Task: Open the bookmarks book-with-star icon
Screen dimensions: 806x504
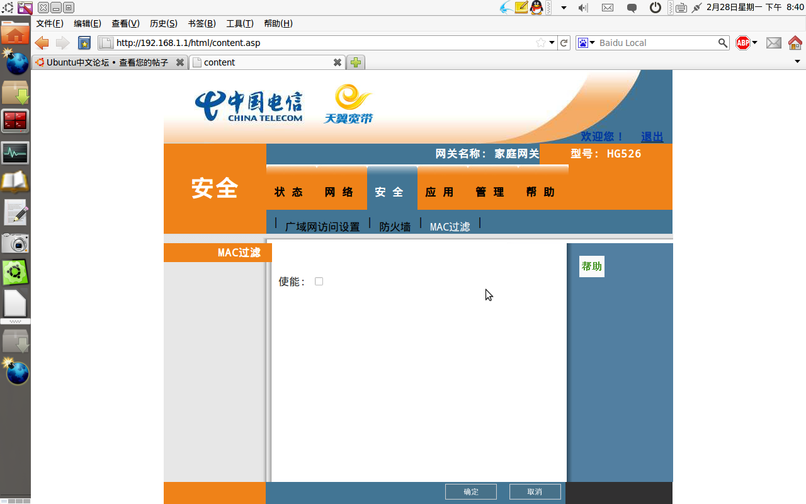Action: [84, 43]
